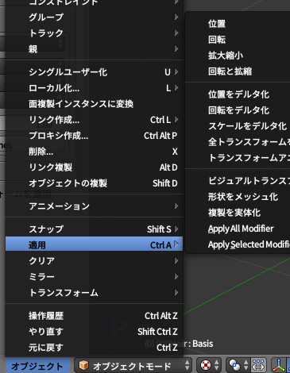
Task: Open 操作履歴 entry
Action: click(x=94, y=316)
